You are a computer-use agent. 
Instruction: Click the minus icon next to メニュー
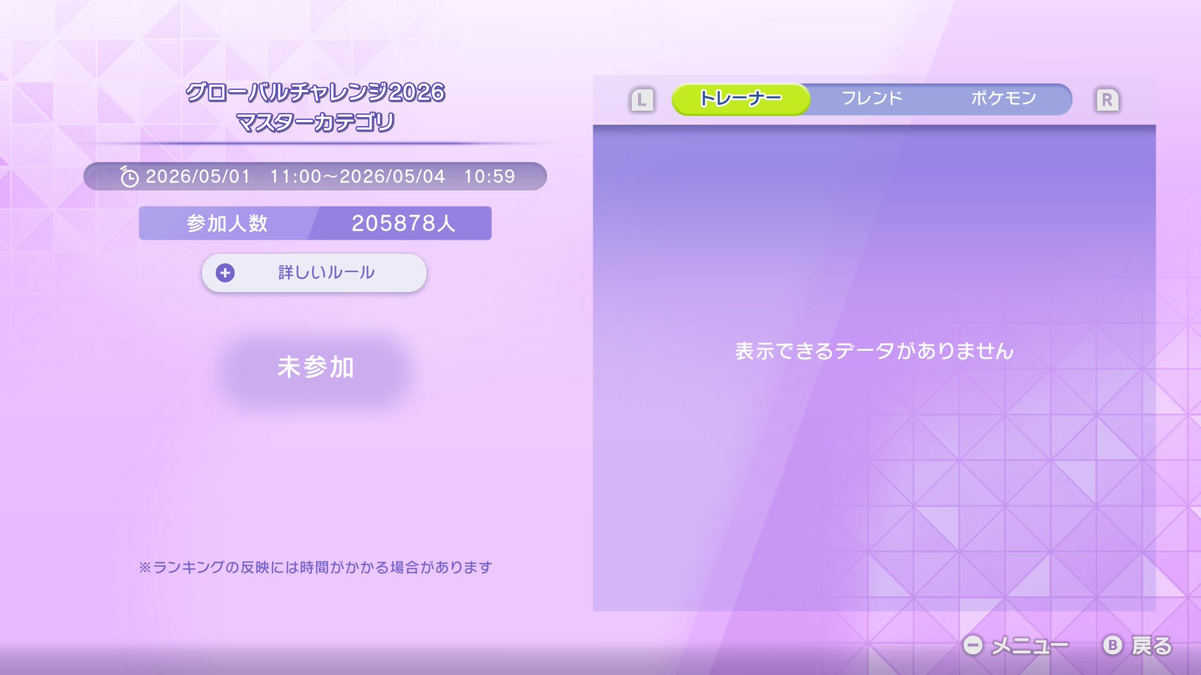point(973,645)
